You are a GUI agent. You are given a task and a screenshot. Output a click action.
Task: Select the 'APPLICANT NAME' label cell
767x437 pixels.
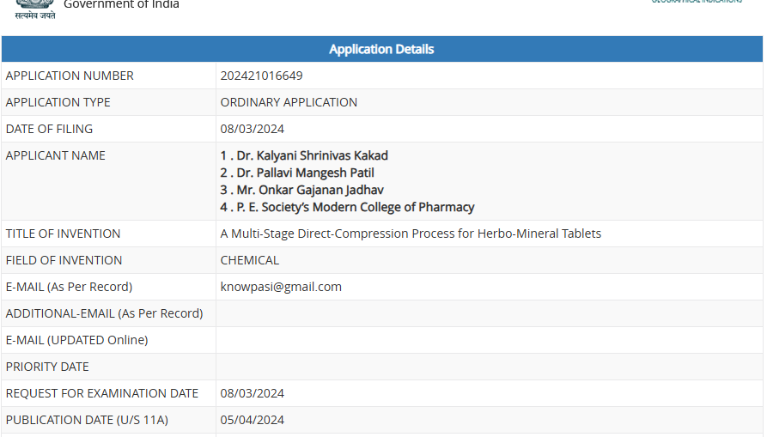tap(108, 181)
